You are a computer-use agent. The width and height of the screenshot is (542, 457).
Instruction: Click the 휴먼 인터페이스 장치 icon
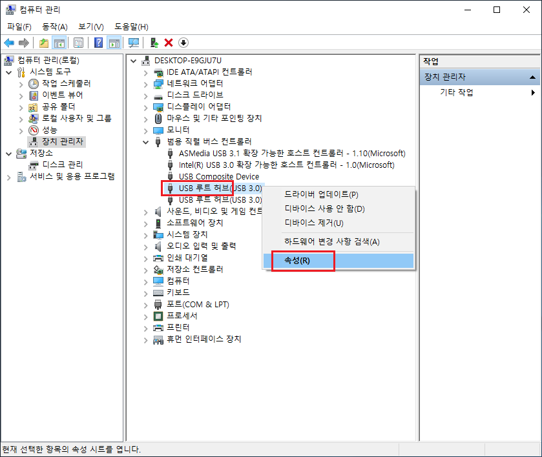click(x=158, y=340)
